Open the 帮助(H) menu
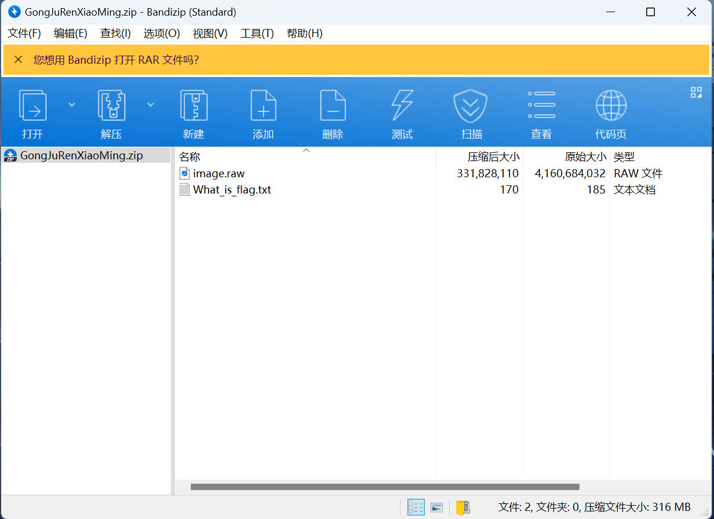This screenshot has width=714, height=519. pyautogui.click(x=304, y=33)
